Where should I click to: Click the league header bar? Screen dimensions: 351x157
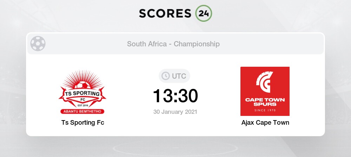click(x=175, y=44)
